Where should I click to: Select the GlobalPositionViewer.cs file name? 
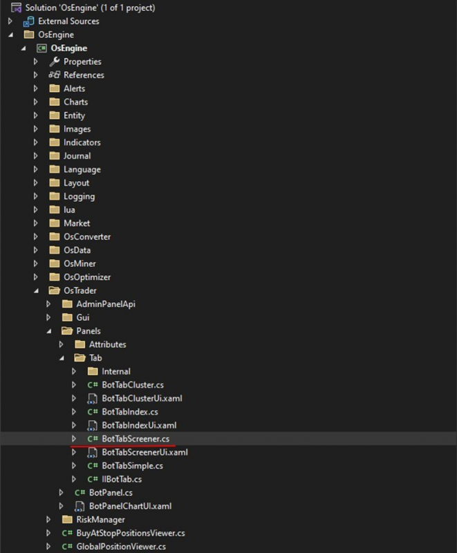pos(121,546)
